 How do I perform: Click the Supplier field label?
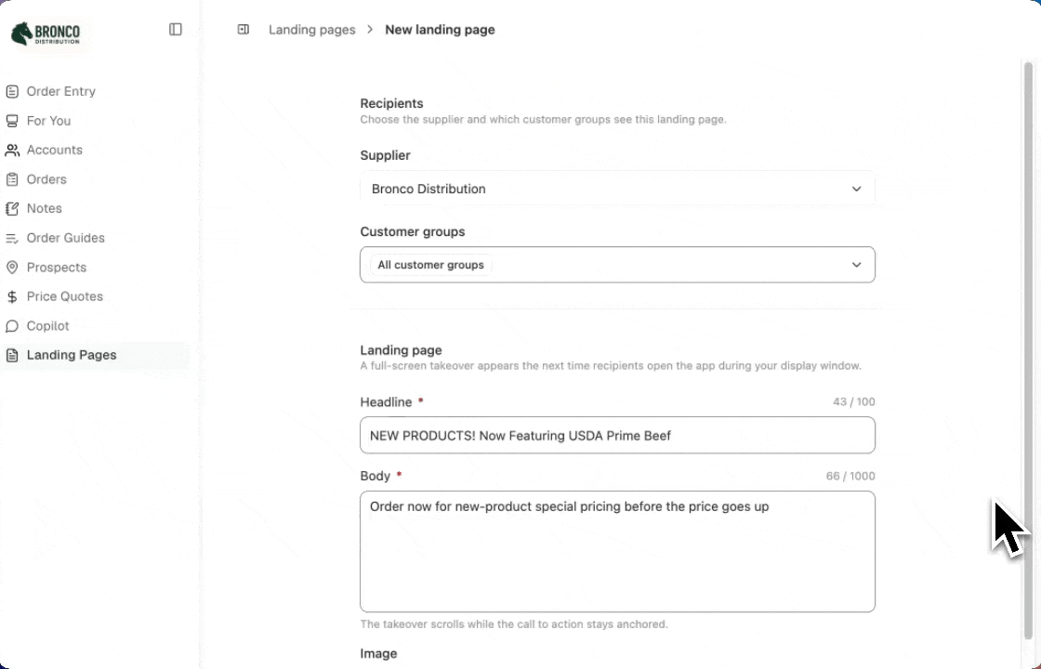385,155
